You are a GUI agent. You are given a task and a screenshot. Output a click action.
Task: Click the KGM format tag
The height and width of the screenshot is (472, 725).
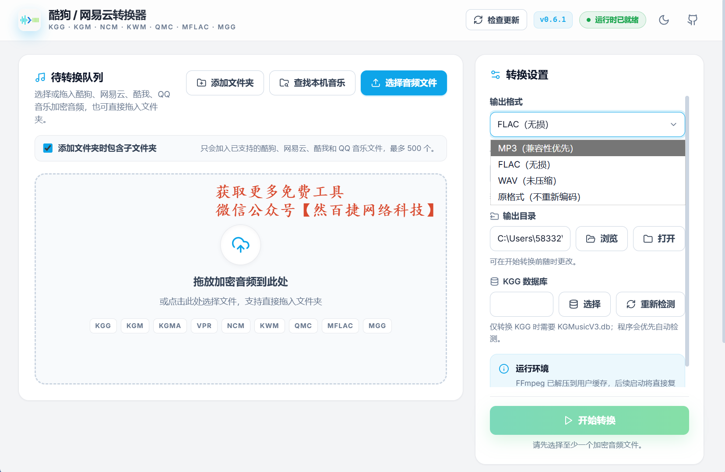(135, 326)
